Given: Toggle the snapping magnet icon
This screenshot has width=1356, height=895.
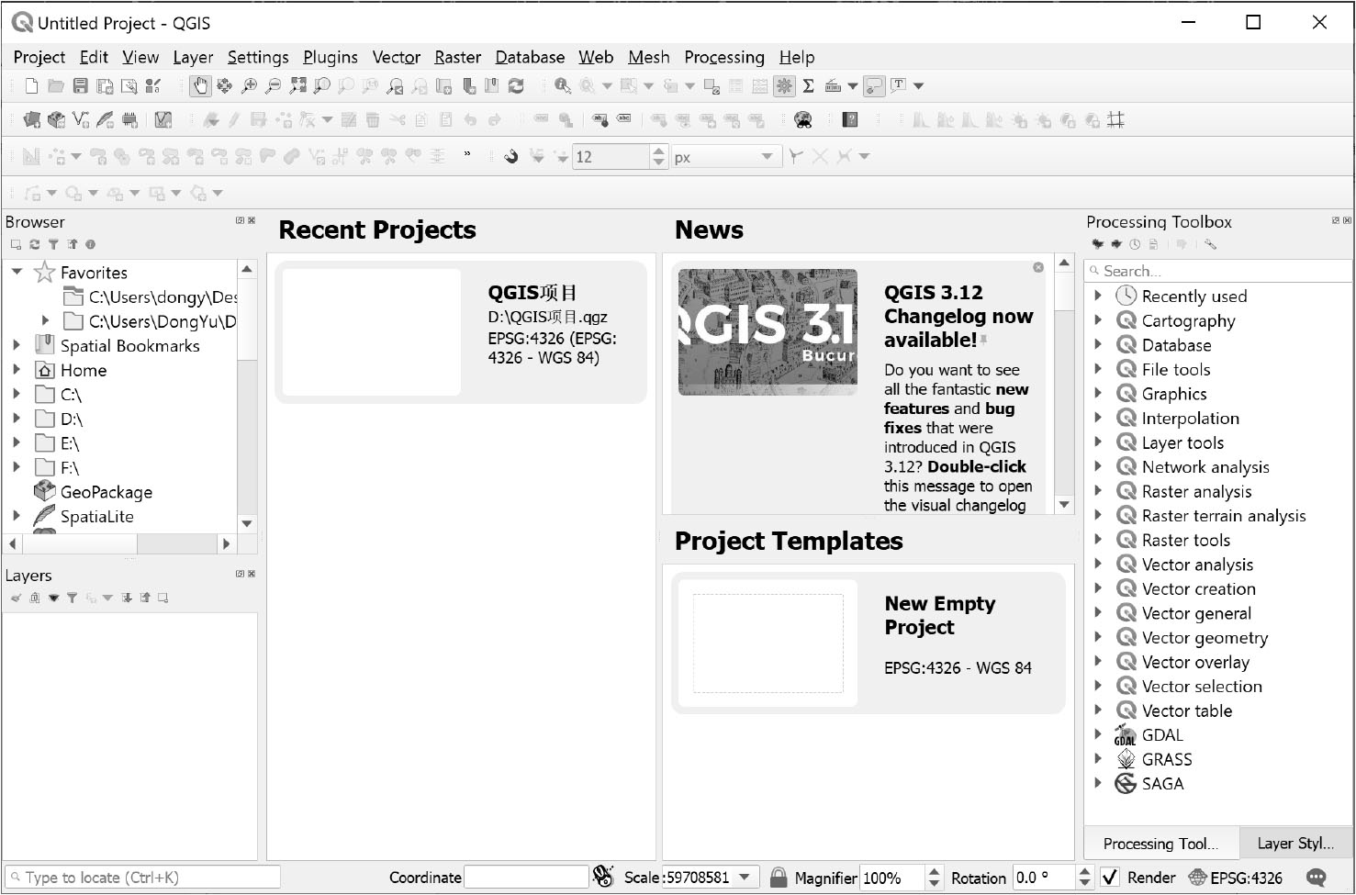Looking at the screenshot, I should (511, 157).
